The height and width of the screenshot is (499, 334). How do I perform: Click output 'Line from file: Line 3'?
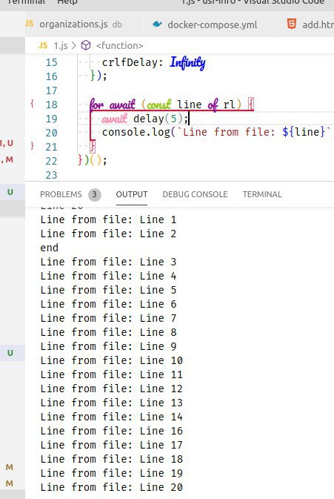(x=108, y=262)
